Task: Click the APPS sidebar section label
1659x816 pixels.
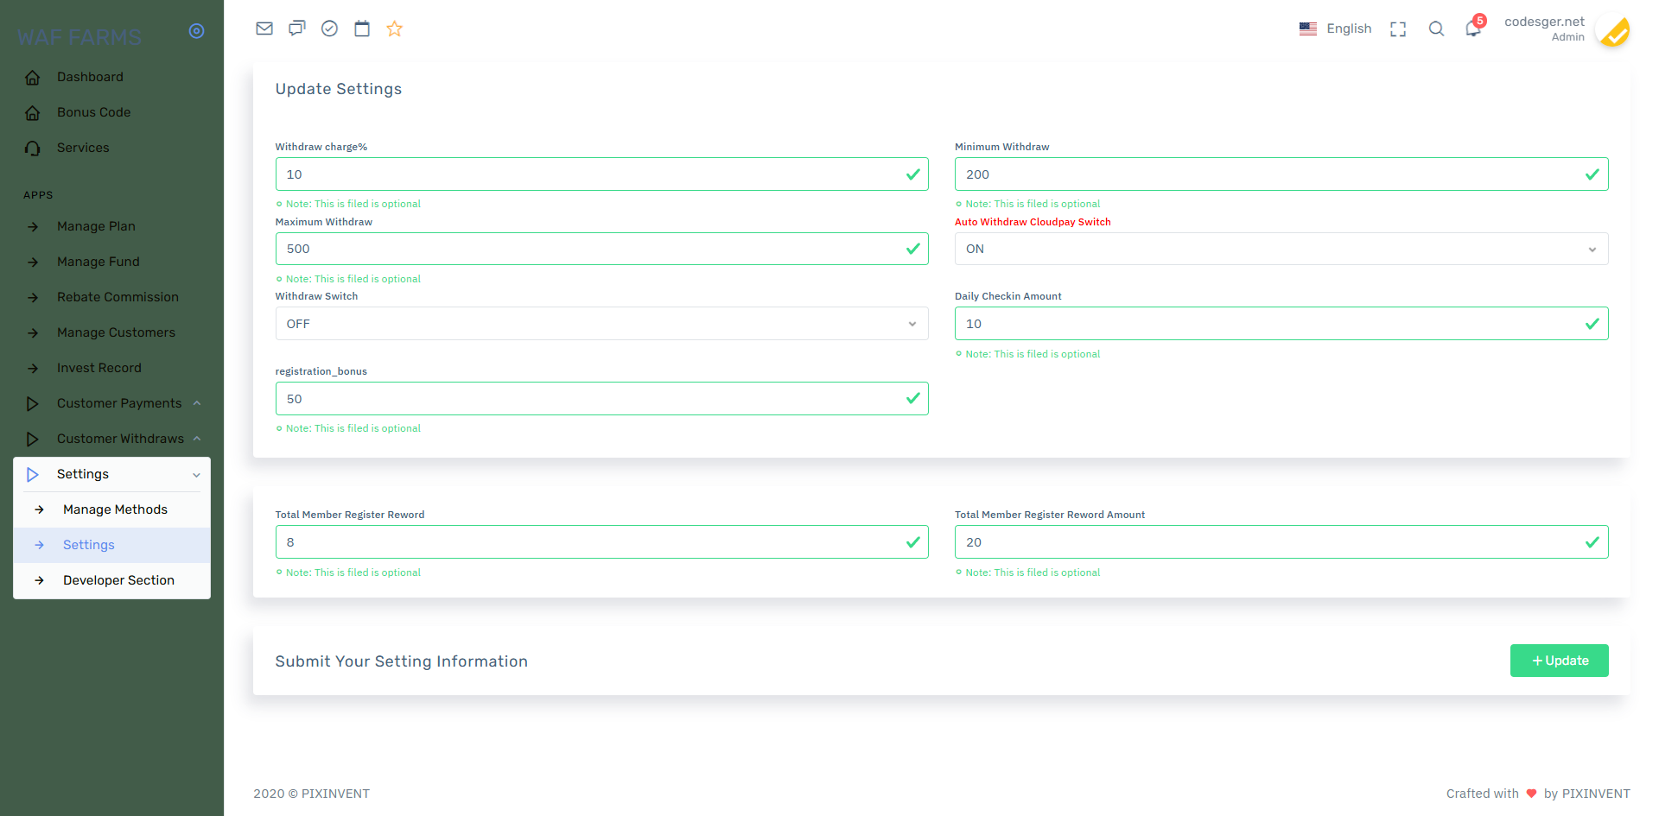Action: [38, 195]
